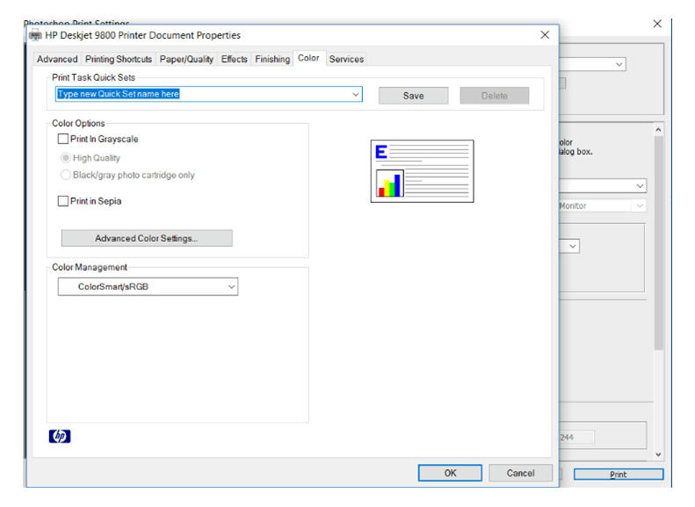The width and height of the screenshot is (695, 507).
Task: Click the document preview thumbnail
Action: [x=422, y=171]
